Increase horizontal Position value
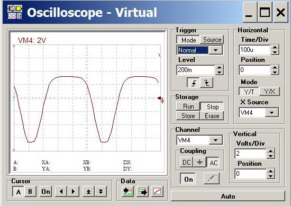This screenshot has width=291, height=206. tap(275, 67)
